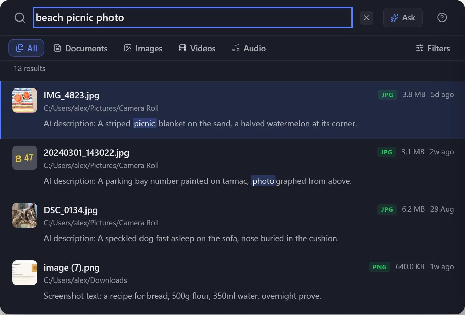
Task: Open the help question mark icon
Action: [442, 17]
